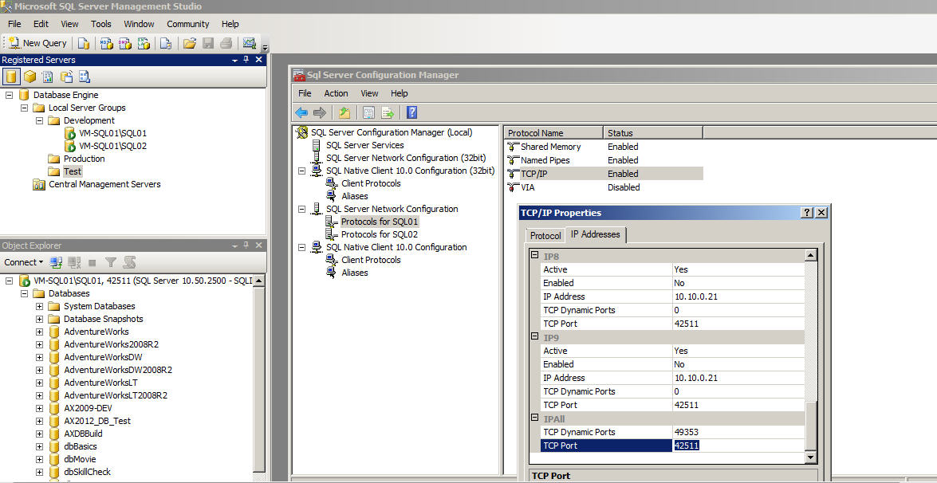Click the Export List toolbar icon
Image resolution: width=937 pixels, height=483 pixels.
coord(388,112)
